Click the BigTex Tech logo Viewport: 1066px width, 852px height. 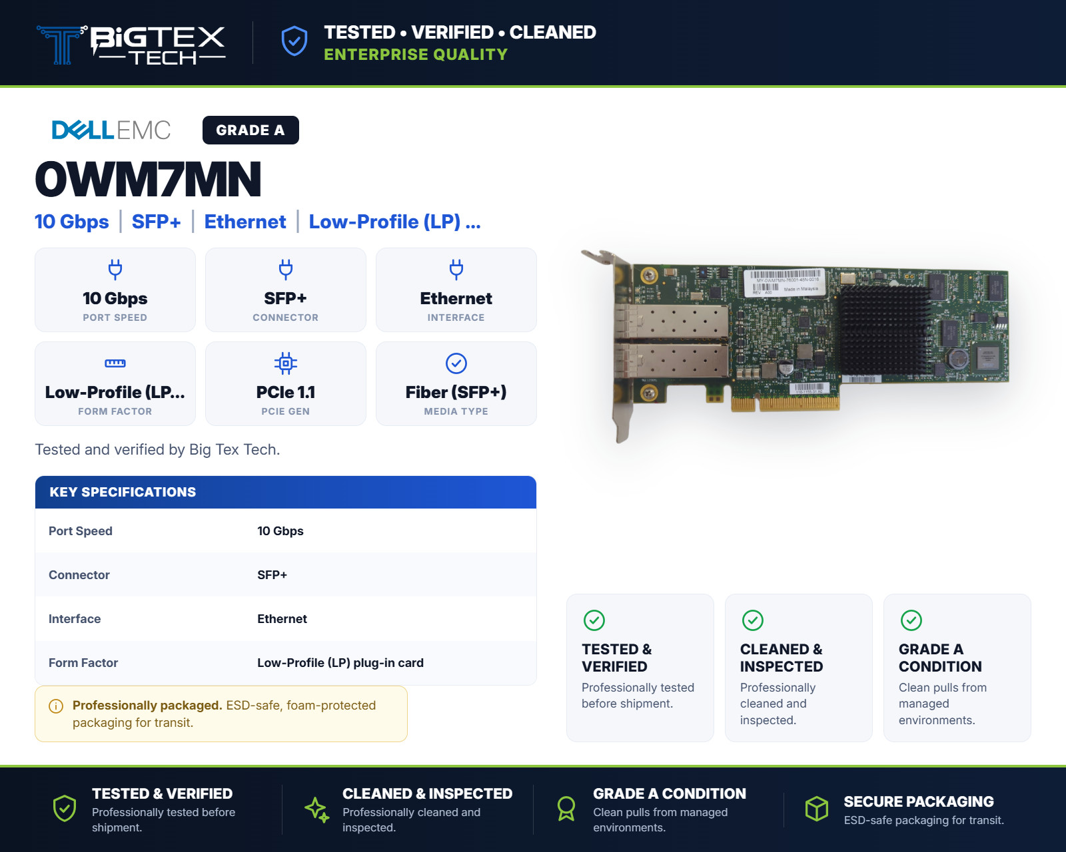click(131, 44)
